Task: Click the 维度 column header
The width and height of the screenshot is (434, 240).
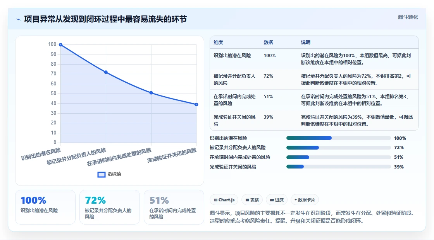Action: 218,42
